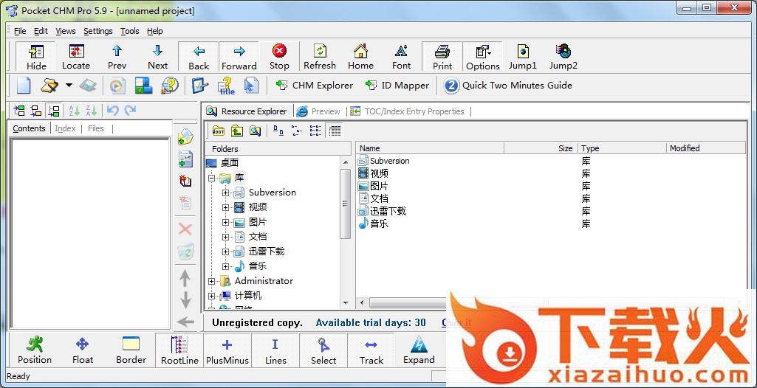Toggle the Border option
The image size is (757, 388).
tap(131, 350)
